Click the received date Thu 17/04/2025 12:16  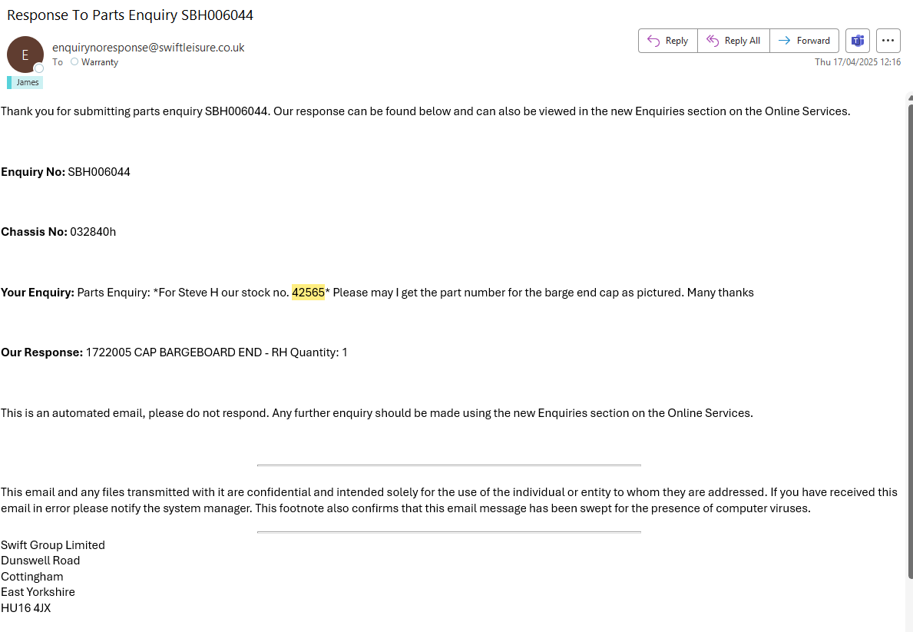pyautogui.click(x=857, y=62)
